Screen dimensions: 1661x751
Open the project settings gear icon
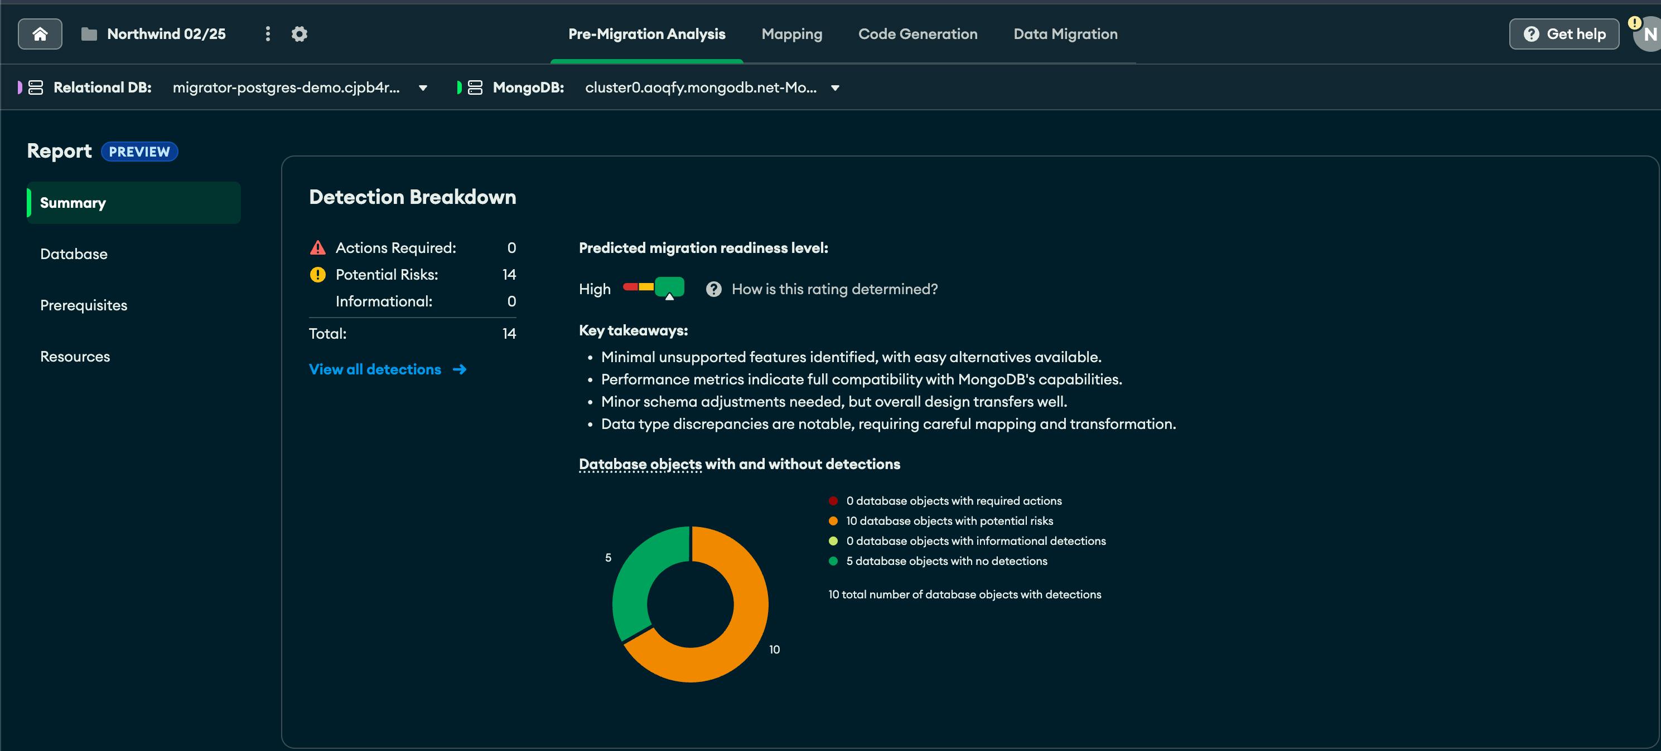(x=299, y=34)
